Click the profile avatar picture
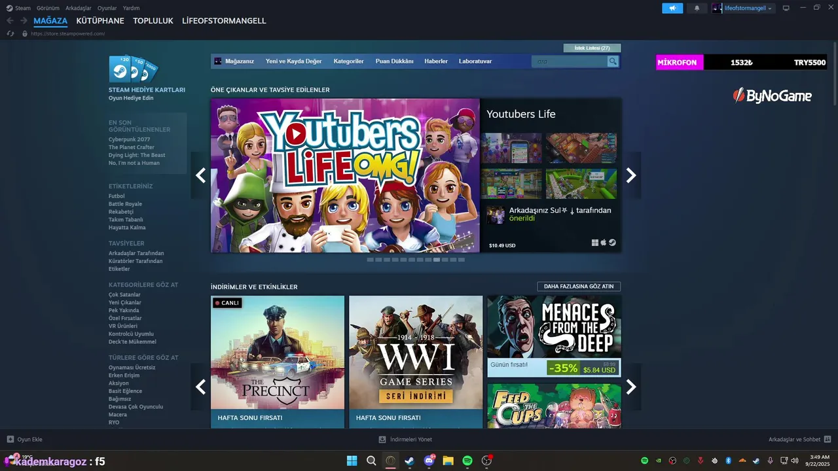The width and height of the screenshot is (838, 471). (x=718, y=9)
